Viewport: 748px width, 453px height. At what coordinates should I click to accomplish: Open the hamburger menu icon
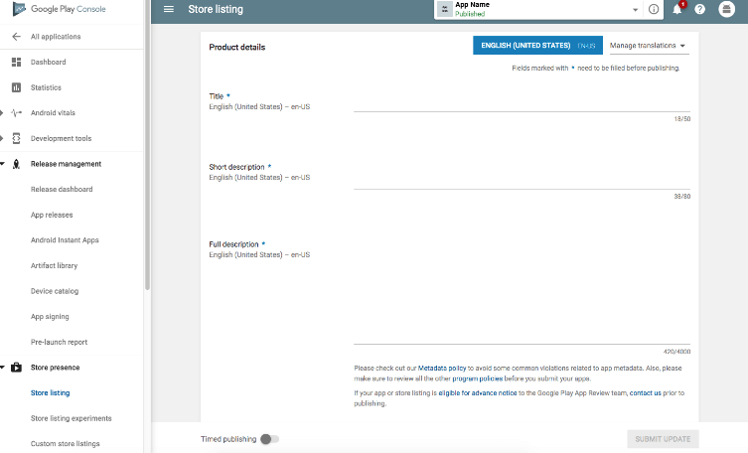169,9
